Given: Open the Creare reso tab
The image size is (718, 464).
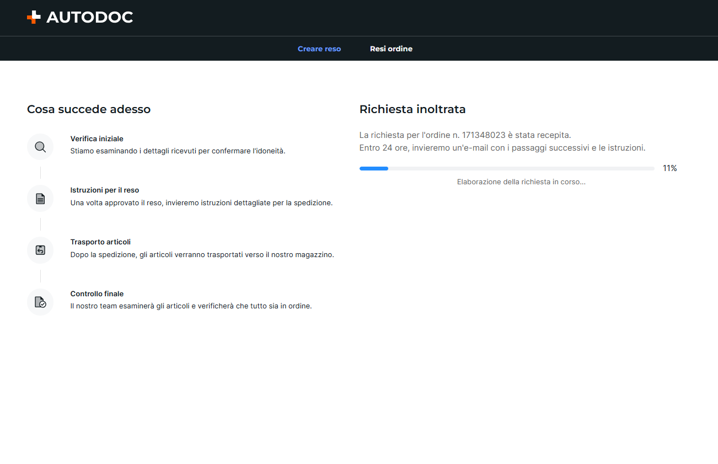Looking at the screenshot, I should pos(319,49).
